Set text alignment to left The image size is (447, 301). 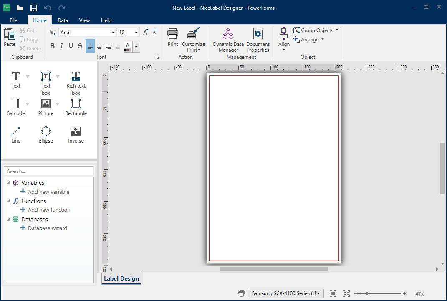click(90, 46)
